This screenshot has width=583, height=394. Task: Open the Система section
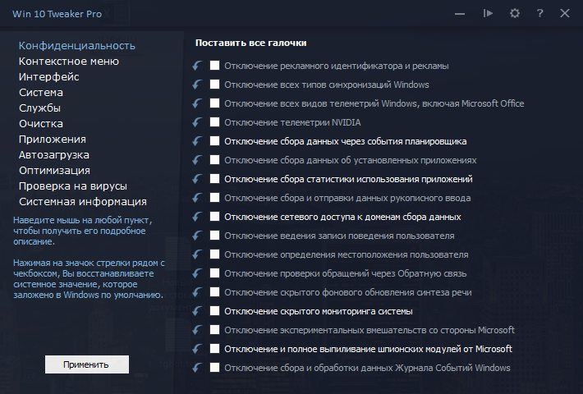click(41, 93)
